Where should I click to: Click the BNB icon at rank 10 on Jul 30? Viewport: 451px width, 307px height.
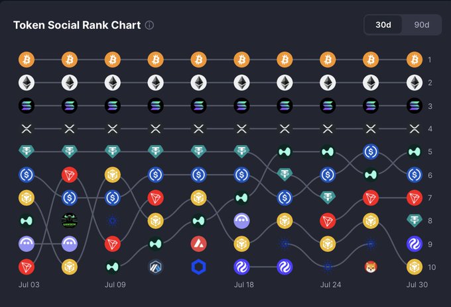point(414,267)
